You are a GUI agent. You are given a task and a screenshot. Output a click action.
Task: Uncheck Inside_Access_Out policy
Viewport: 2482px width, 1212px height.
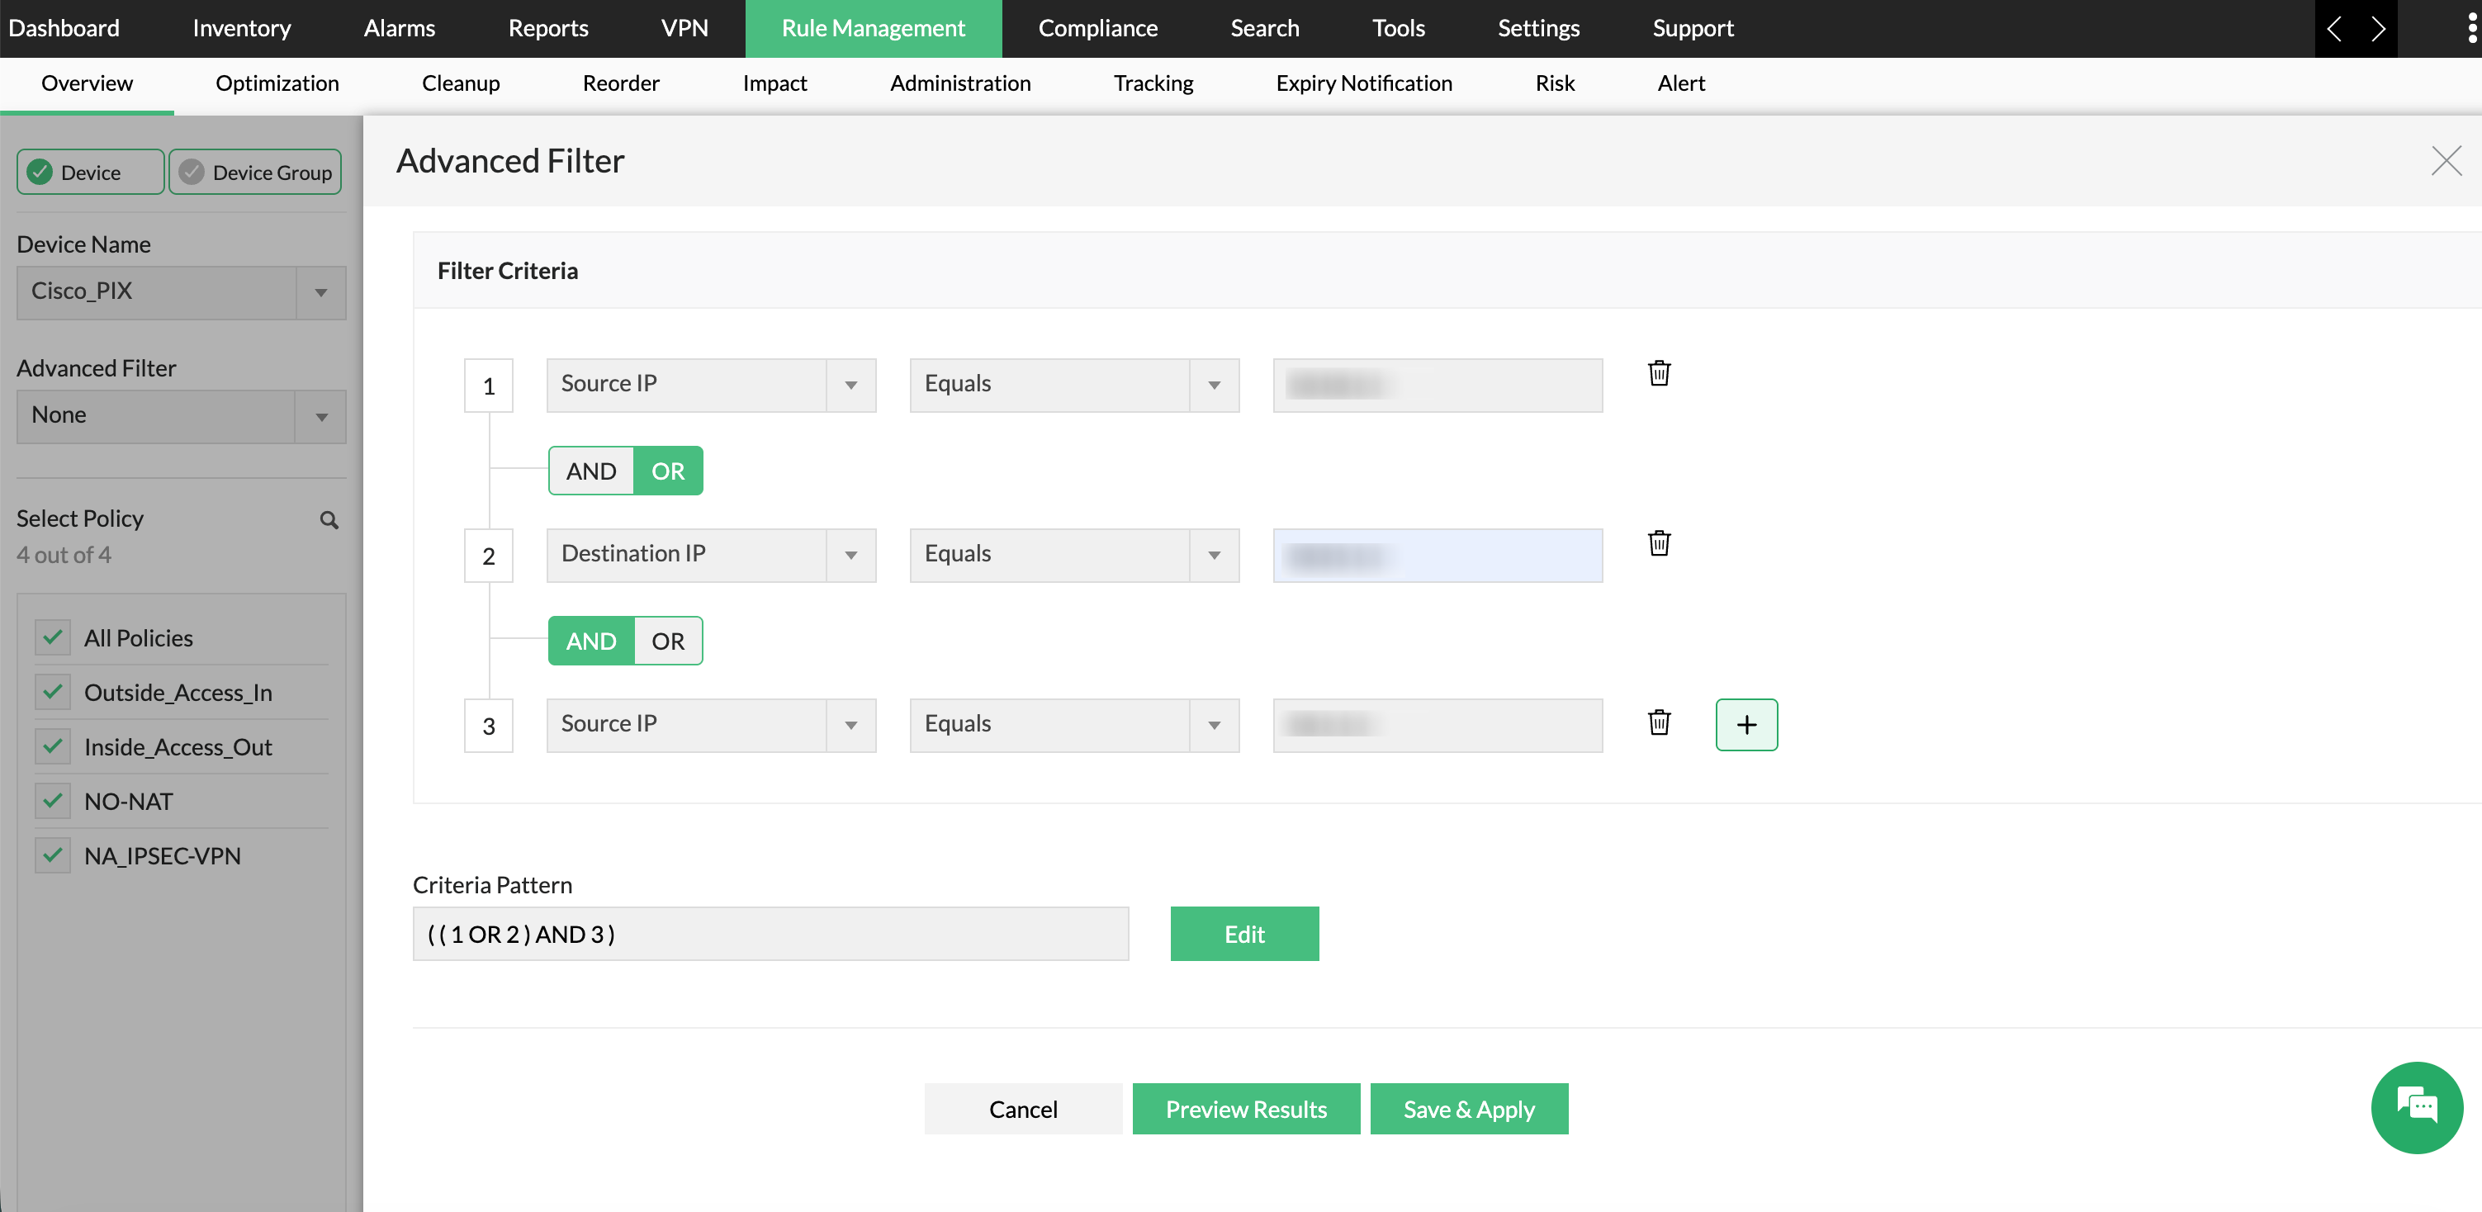pyautogui.click(x=53, y=746)
